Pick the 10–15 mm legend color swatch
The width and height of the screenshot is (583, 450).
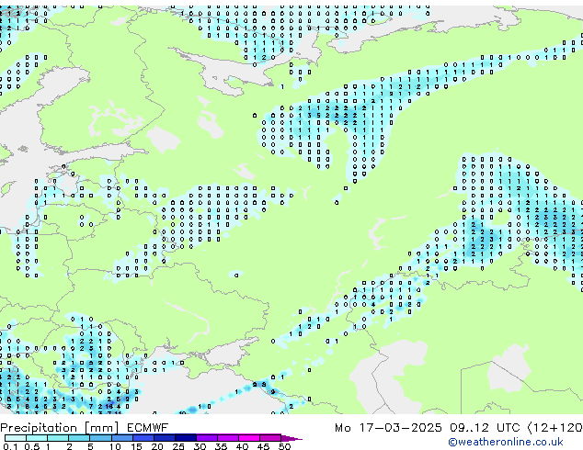[x=122, y=438]
